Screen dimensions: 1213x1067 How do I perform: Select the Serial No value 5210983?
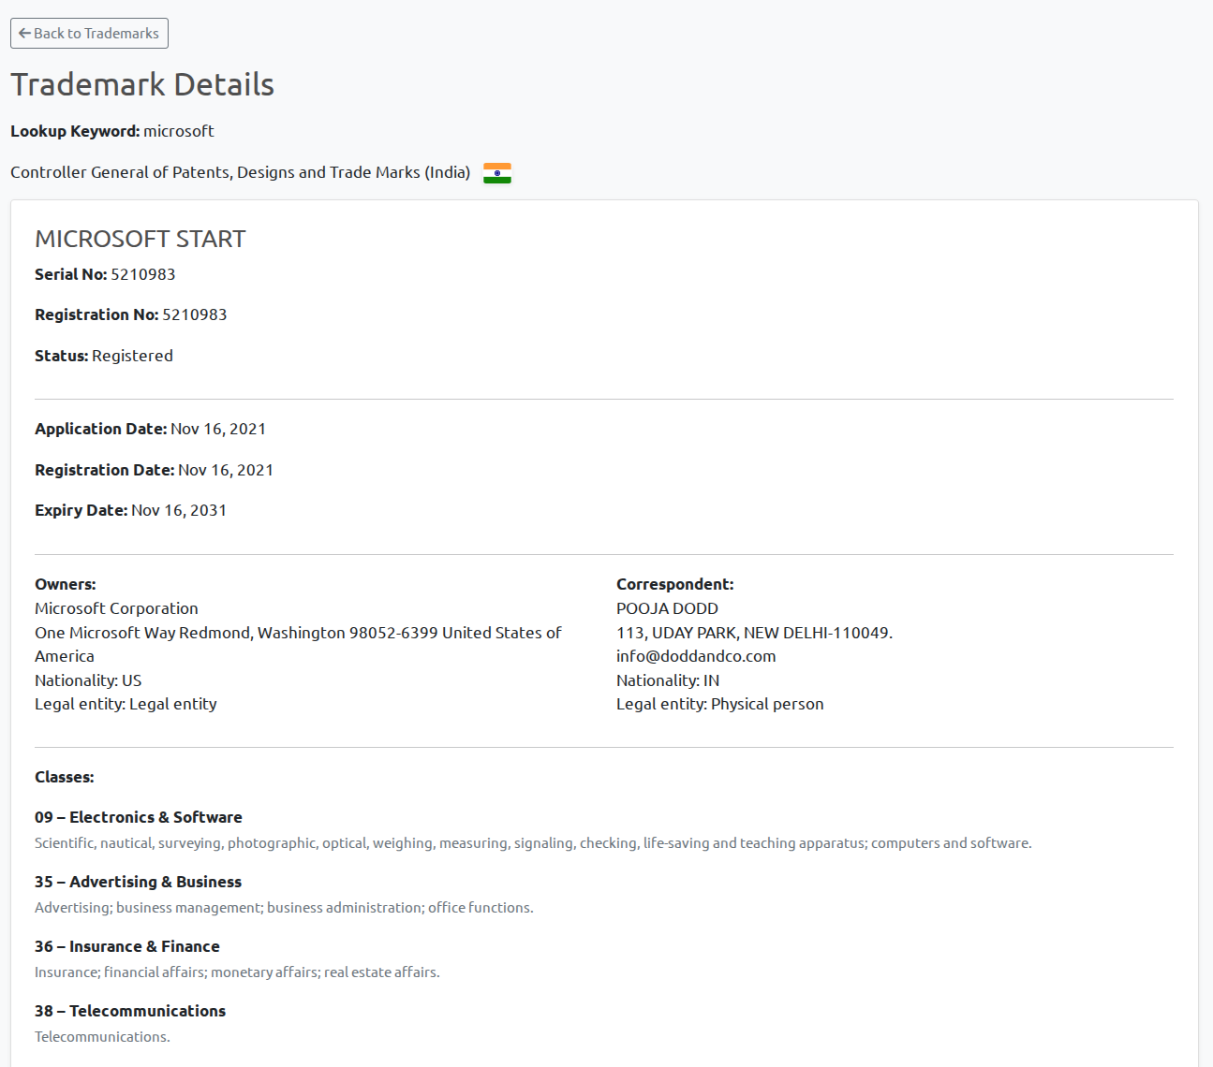click(x=142, y=275)
